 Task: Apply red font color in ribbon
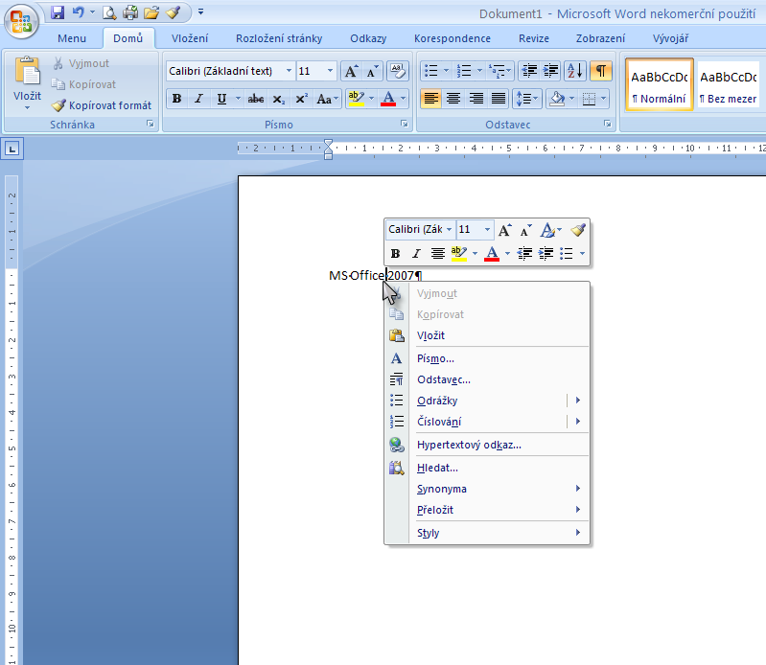(388, 99)
